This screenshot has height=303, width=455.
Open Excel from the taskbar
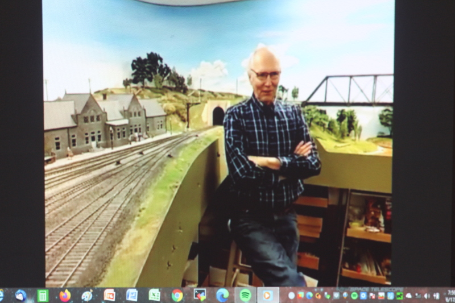coord(154,295)
